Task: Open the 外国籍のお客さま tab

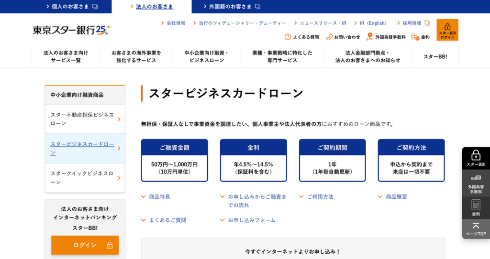Action: click(x=231, y=7)
